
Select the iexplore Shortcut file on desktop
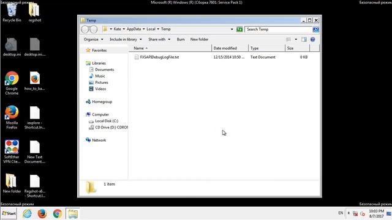34,117
